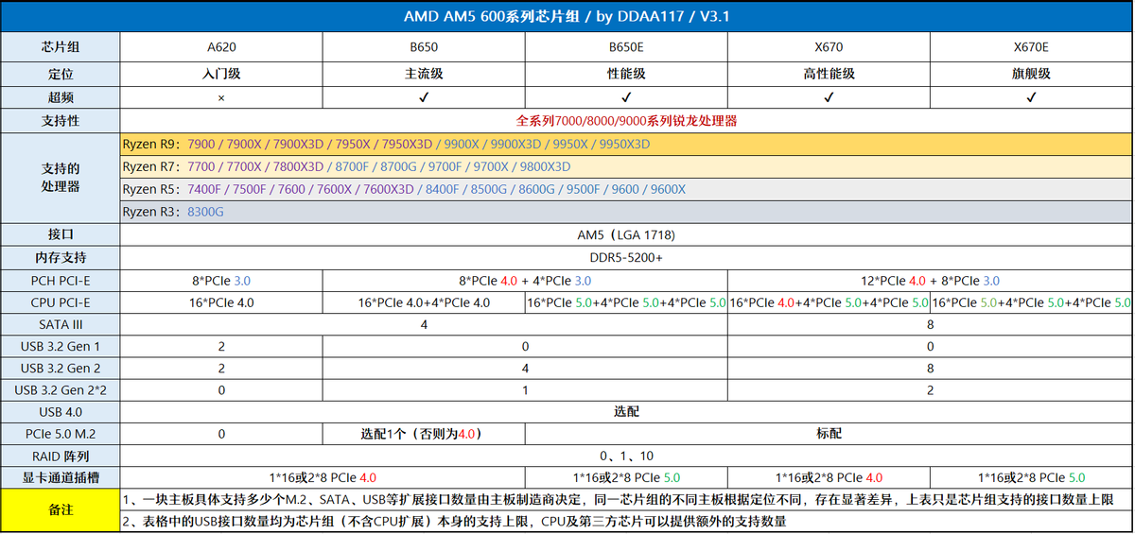Click the A620 column header
Viewport: 1135px width, 534px height.
221,46
